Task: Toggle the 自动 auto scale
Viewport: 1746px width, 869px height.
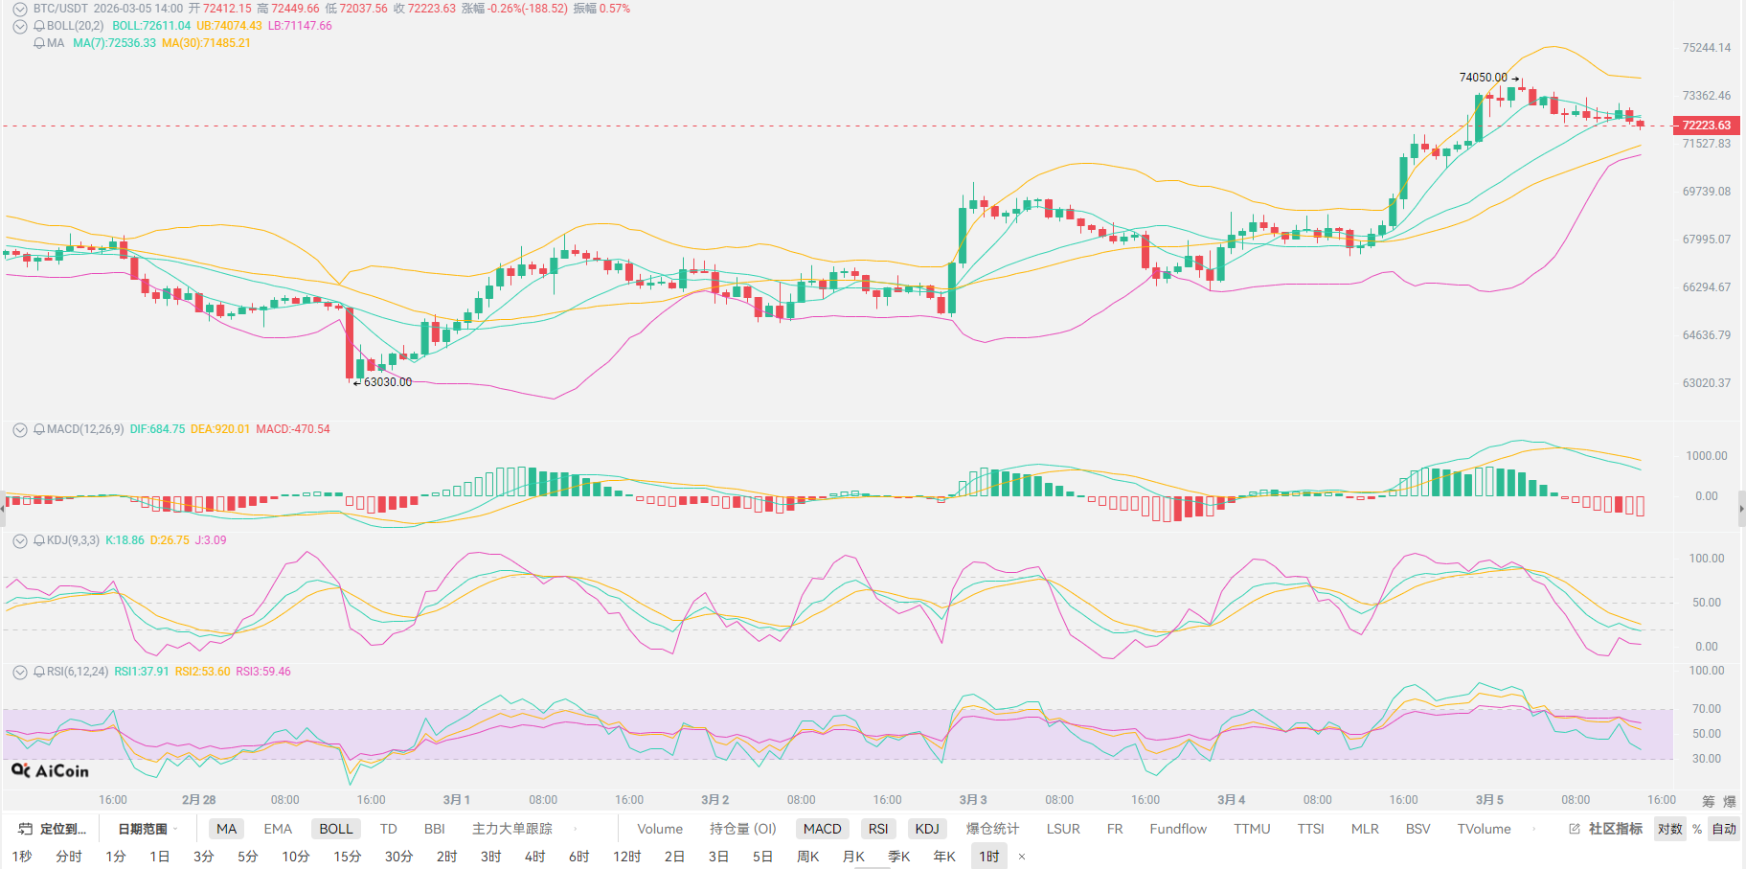Action: (x=1724, y=829)
